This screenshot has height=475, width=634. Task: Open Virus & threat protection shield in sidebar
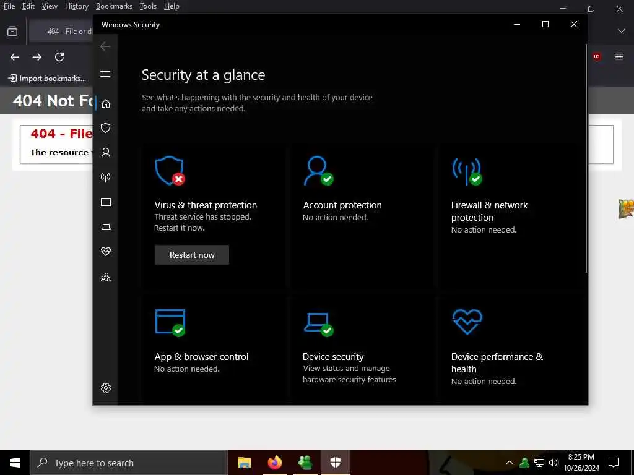click(x=105, y=128)
